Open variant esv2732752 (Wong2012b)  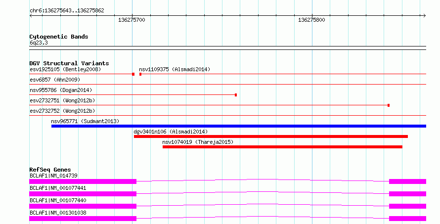point(62,111)
